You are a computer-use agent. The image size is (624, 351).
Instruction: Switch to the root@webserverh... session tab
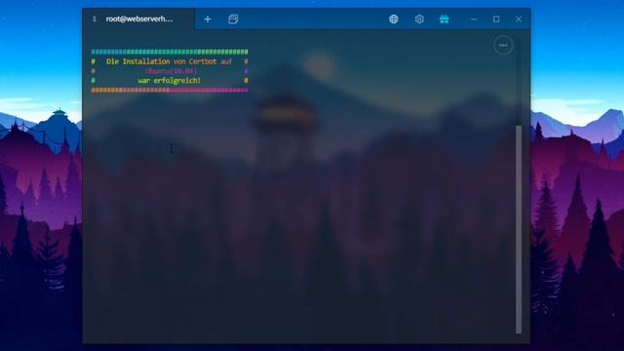[x=138, y=19]
